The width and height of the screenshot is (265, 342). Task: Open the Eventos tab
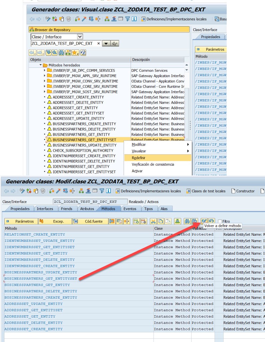coord(129,209)
